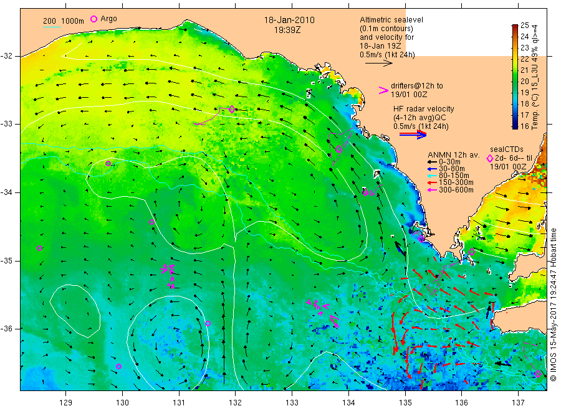561x411 pixels.
Task: Click the blue 30-80m legend arrow
Action: coord(432,169)
